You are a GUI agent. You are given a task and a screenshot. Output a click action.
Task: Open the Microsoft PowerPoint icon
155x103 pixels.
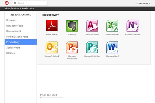[72, 47]
